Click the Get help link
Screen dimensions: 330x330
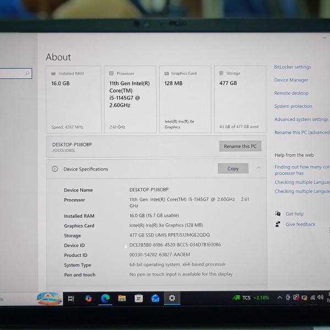(x=294, y=214)
